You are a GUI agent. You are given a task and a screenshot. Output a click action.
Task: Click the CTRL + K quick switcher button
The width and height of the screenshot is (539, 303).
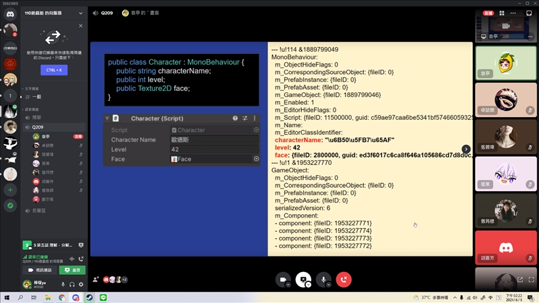(x=53, y=69)
